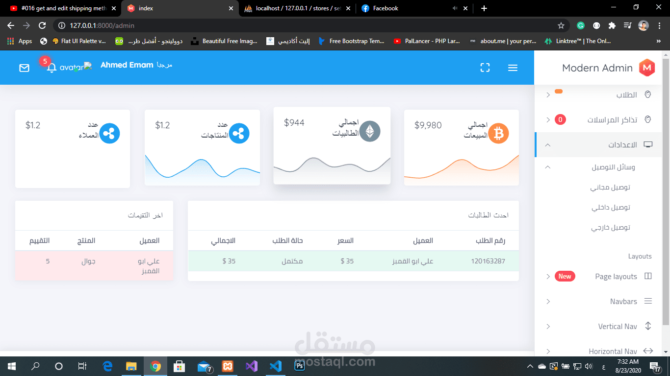Click the Ethereum icon on orders card

pyautogui.click(x=370, y=131)
